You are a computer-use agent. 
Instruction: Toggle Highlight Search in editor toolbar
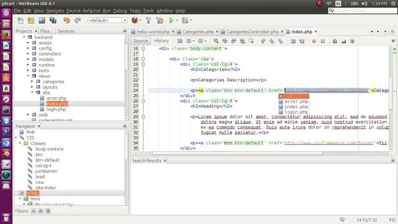[x=243, y=41]
